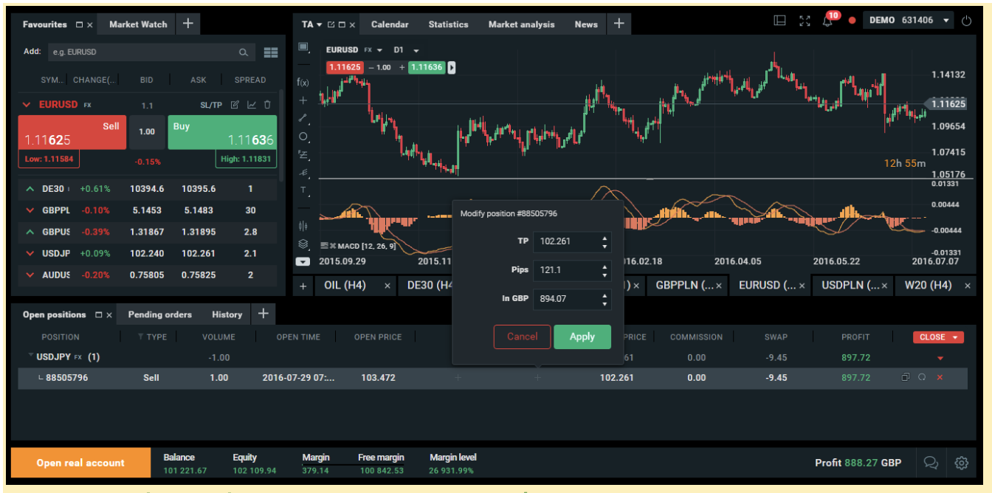
Task: Select the text tool in chart toolbar
Action: (303, 190)
